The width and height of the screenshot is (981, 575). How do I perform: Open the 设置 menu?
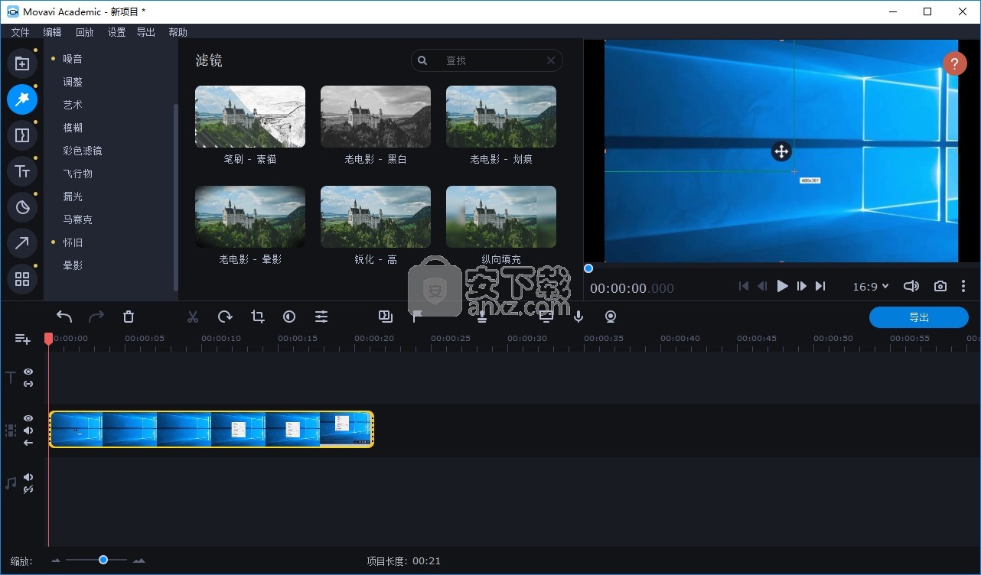(x=116, y=32)
